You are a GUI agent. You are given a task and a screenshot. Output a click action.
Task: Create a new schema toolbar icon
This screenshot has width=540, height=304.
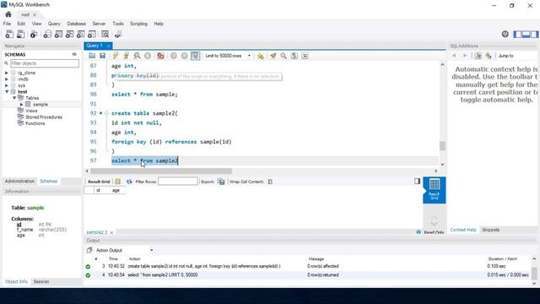(x=47, y=34)
